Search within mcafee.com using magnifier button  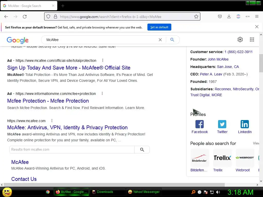[x=142, y=150]
